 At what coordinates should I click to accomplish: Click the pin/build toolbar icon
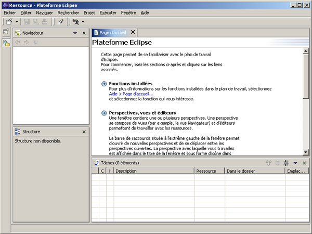[x=61, y=22]
